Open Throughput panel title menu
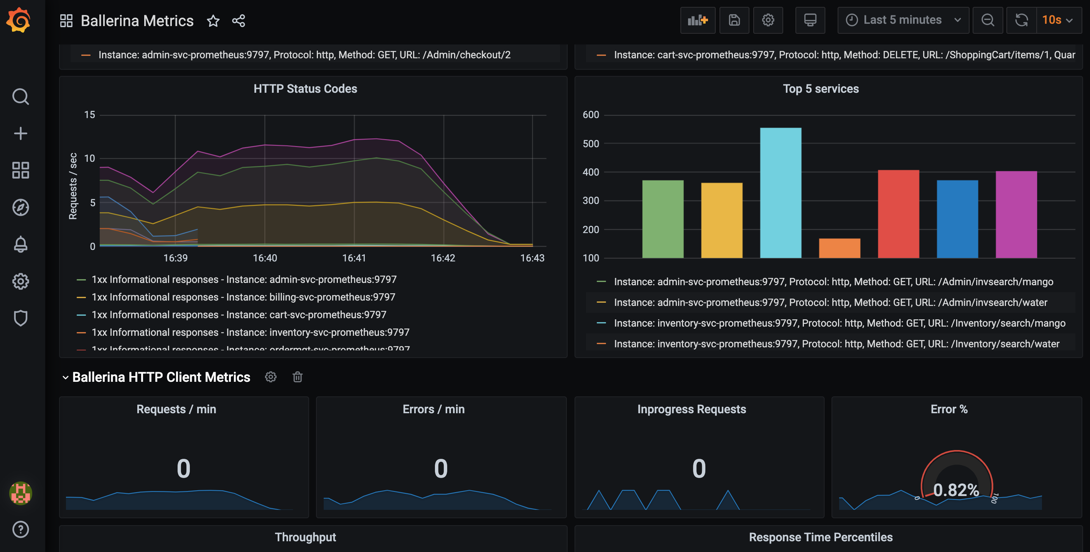The height and width of the screenshot is (552, 1090). (x=305, y=537)
